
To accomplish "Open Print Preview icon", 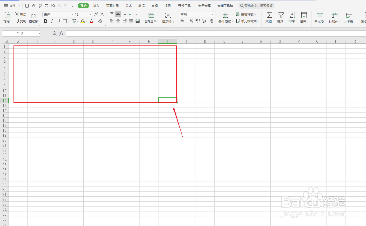I will [x=53, y=6].
